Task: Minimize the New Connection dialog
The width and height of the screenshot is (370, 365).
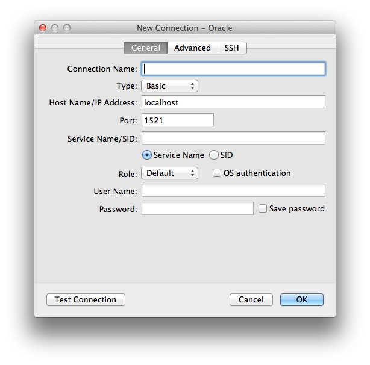Action: [55, 28]
